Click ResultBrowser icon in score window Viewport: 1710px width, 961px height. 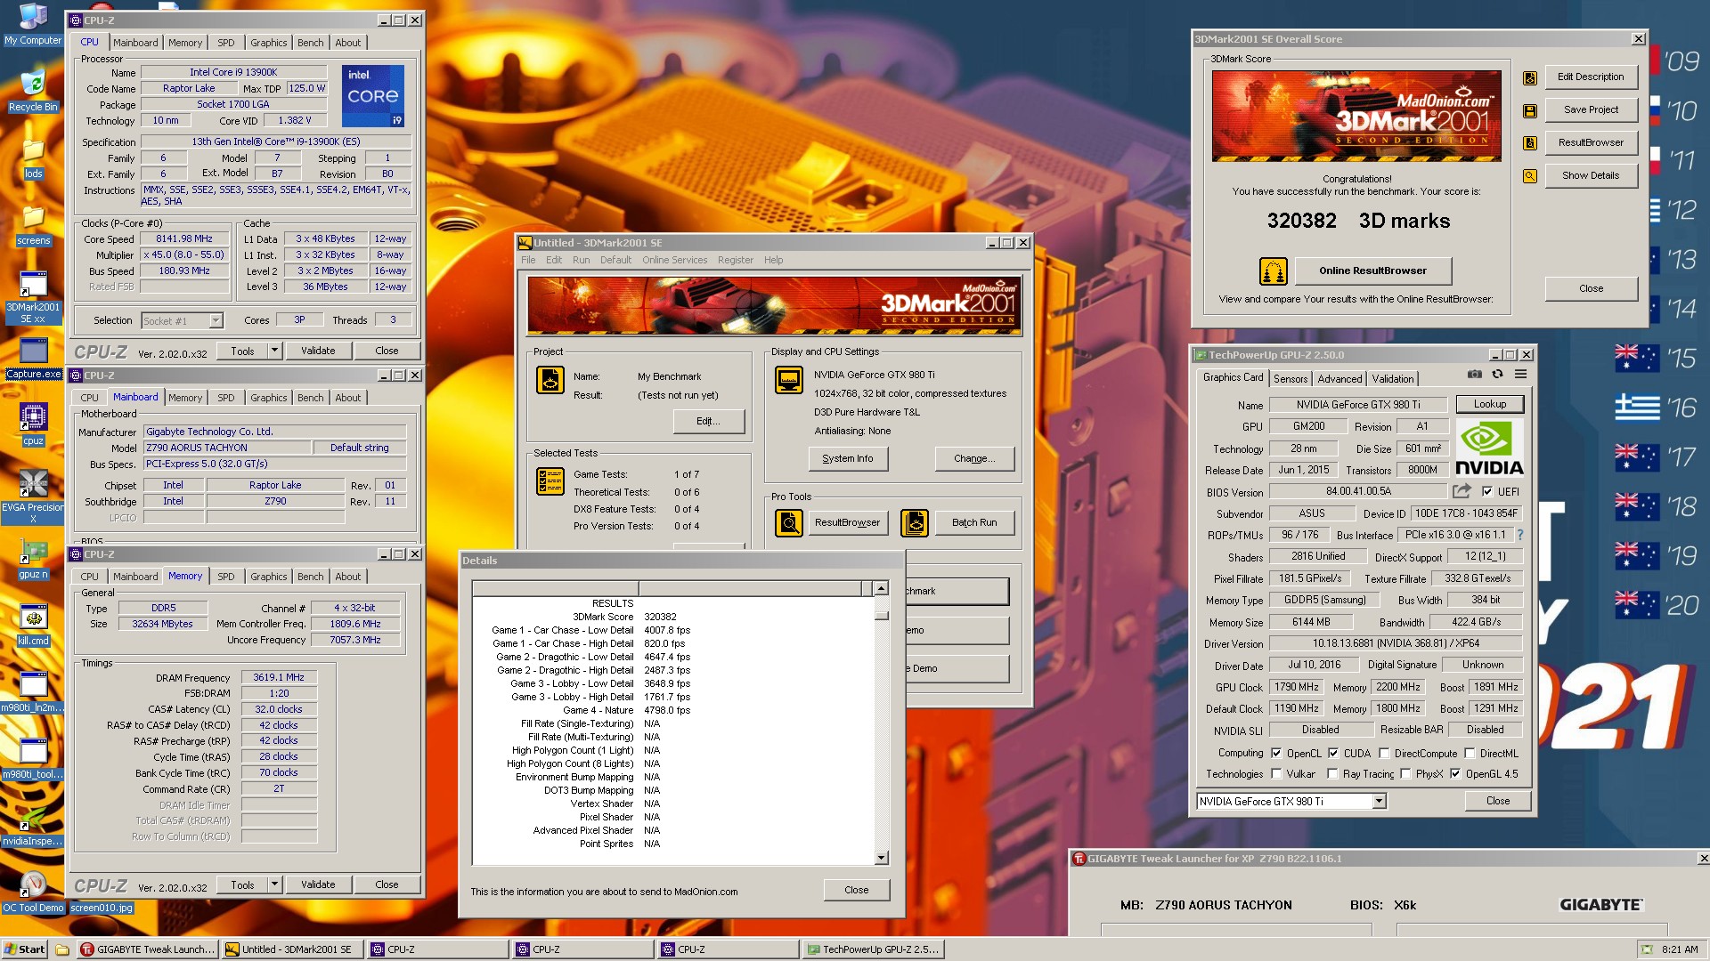pyautogui.click(x=1529, y=143)
